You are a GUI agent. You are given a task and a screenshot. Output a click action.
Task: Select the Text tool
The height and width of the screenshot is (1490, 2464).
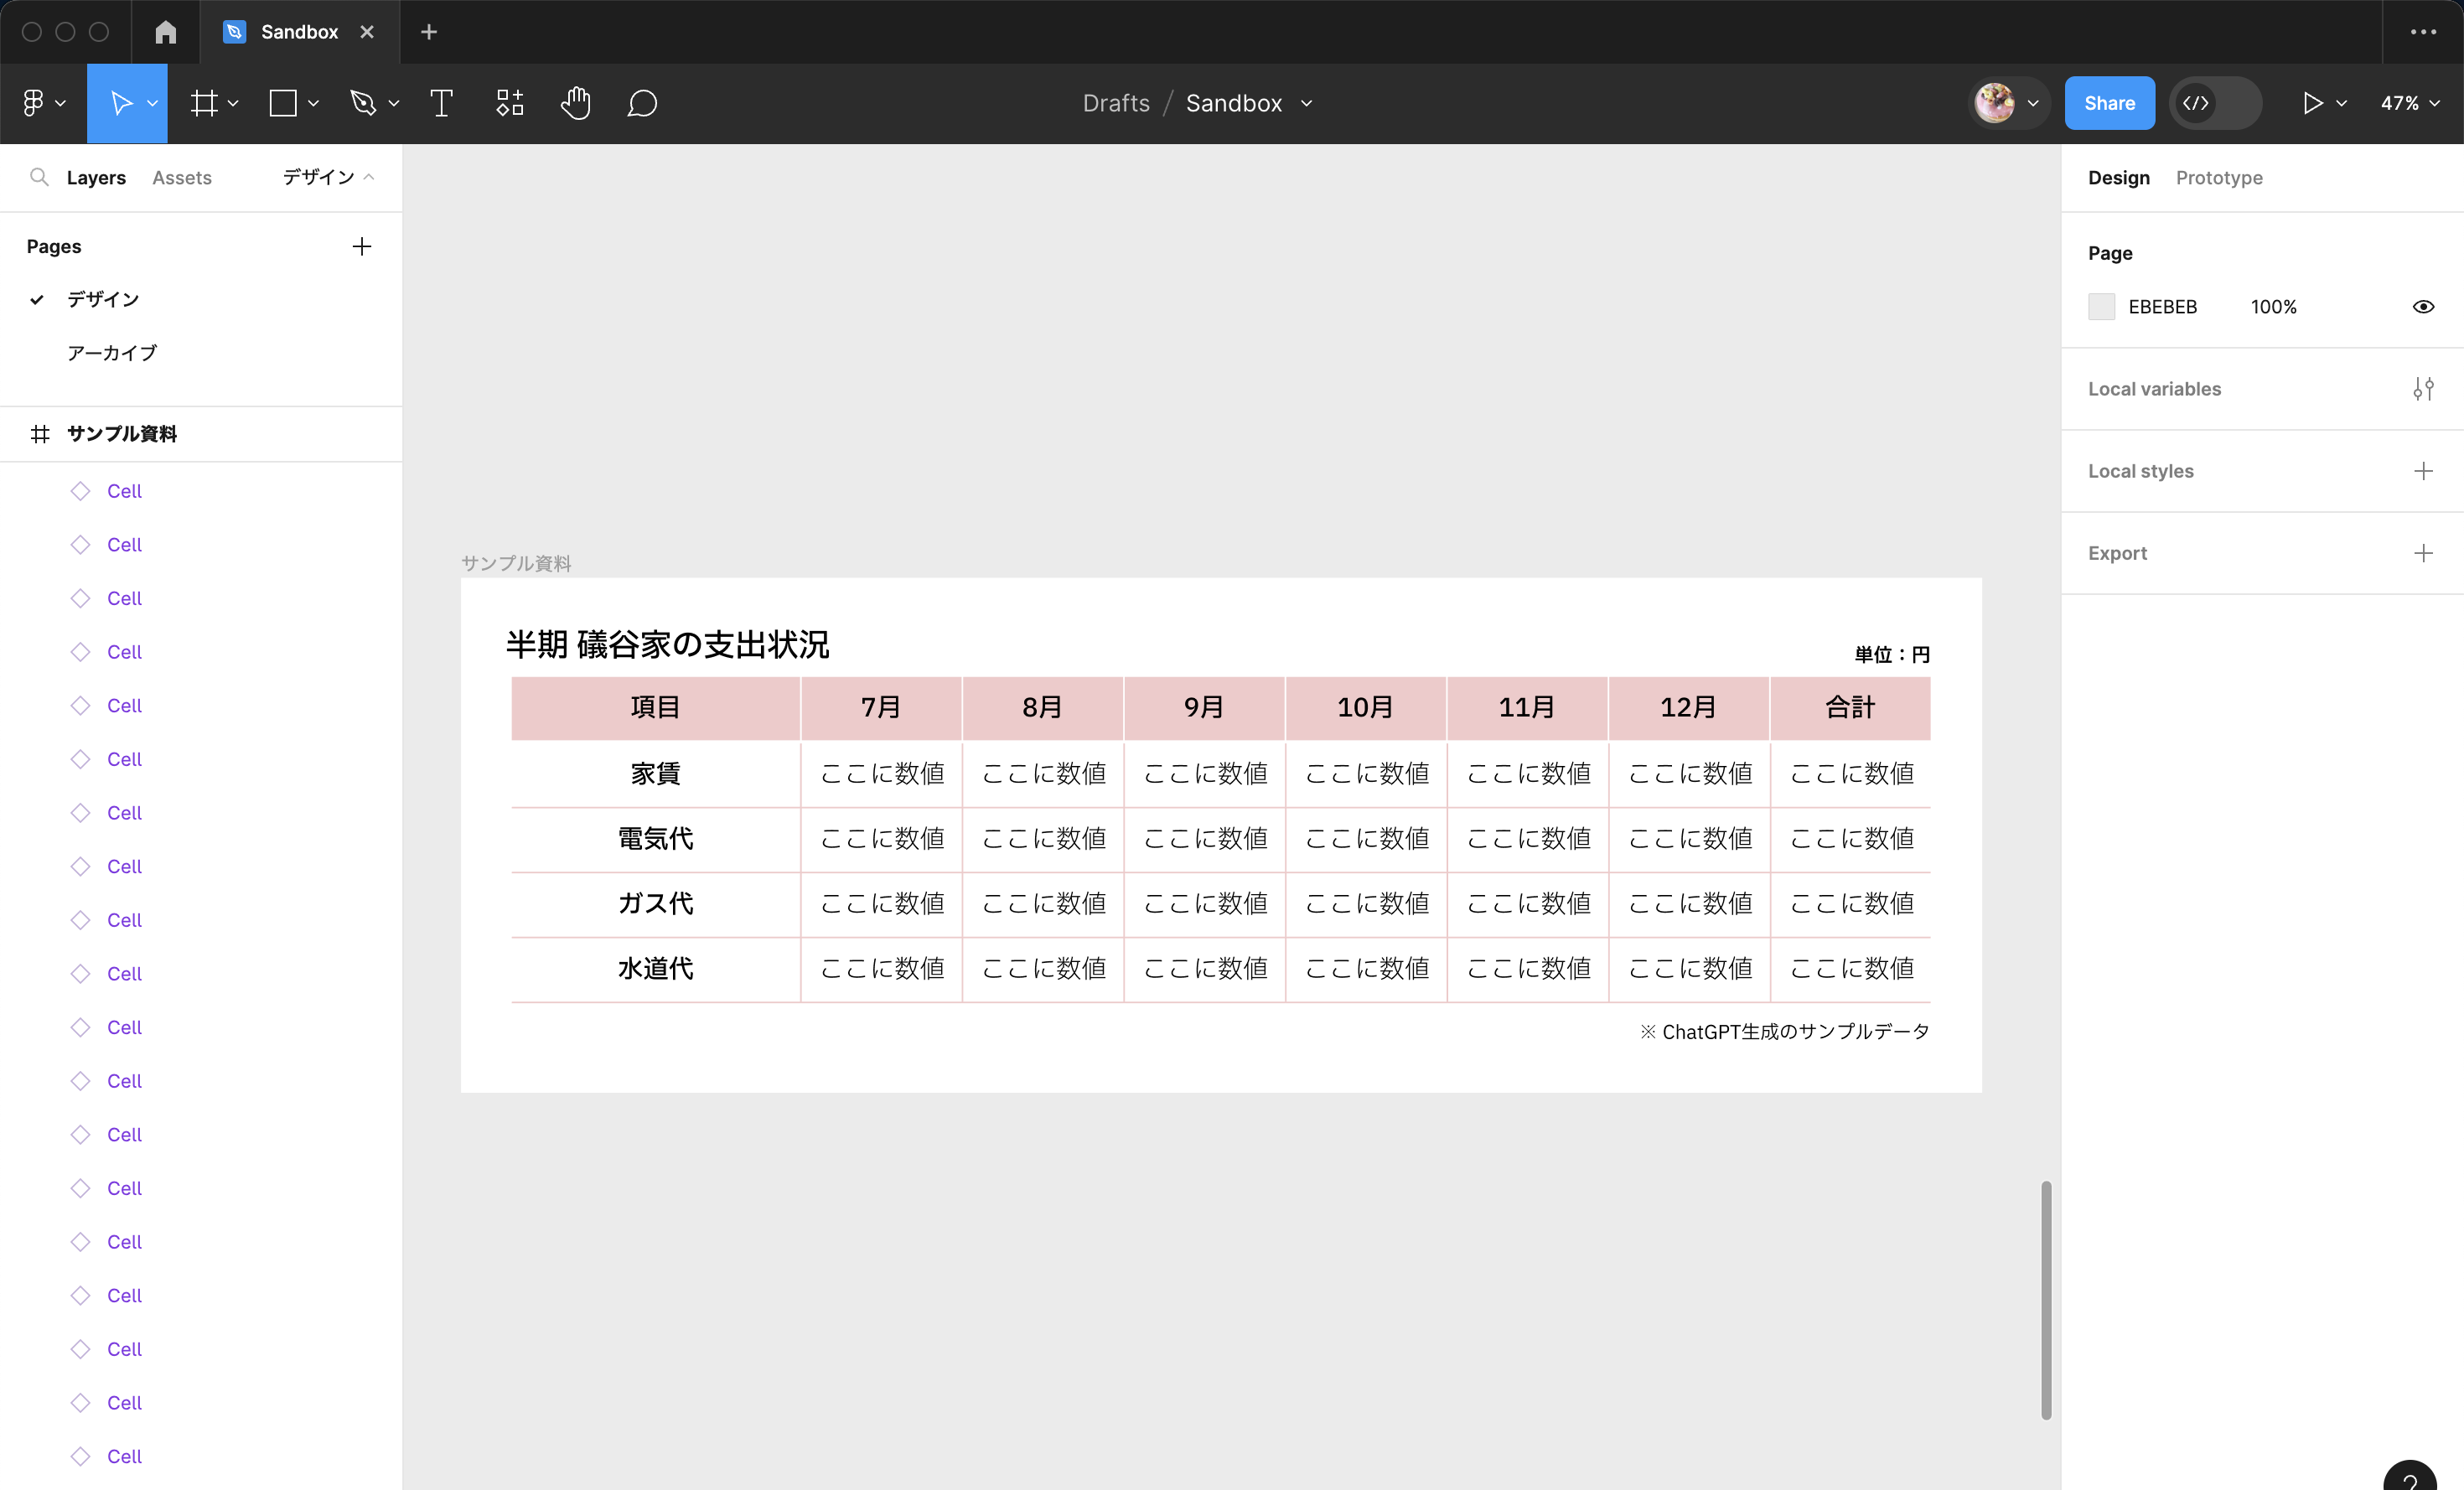pyautogui.click(x=441, y=103)
